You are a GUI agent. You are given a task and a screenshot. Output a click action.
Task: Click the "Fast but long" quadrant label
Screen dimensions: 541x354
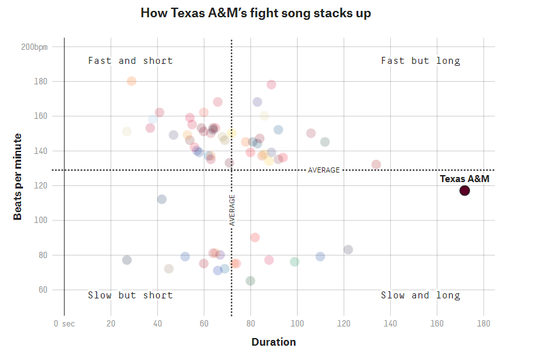[420, 61]
